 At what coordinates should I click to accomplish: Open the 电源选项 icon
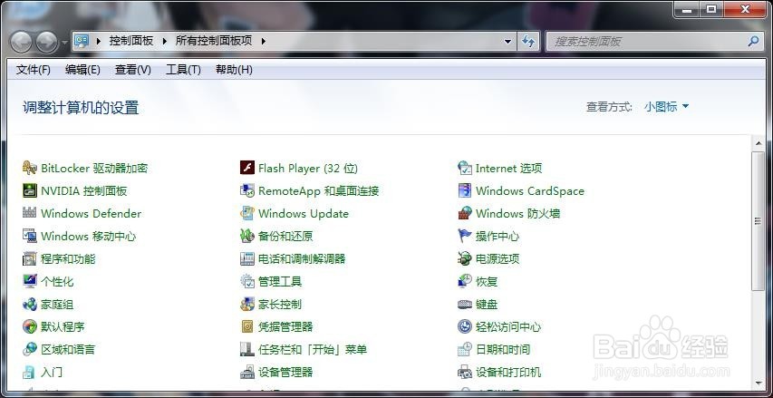465,259
